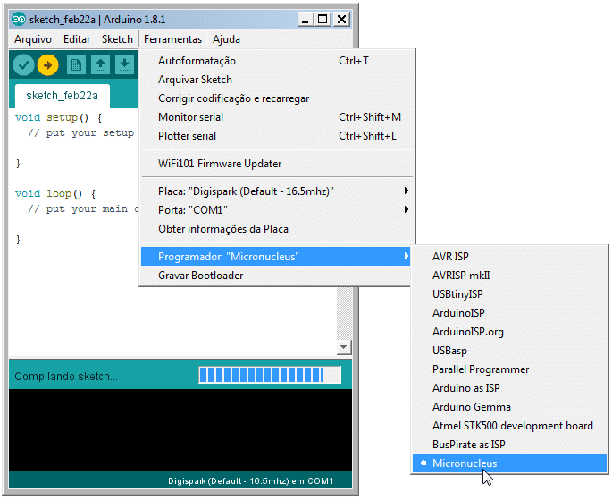
Task: Select the Micronucleus programmer option
Action: click(x=464, y=463)
